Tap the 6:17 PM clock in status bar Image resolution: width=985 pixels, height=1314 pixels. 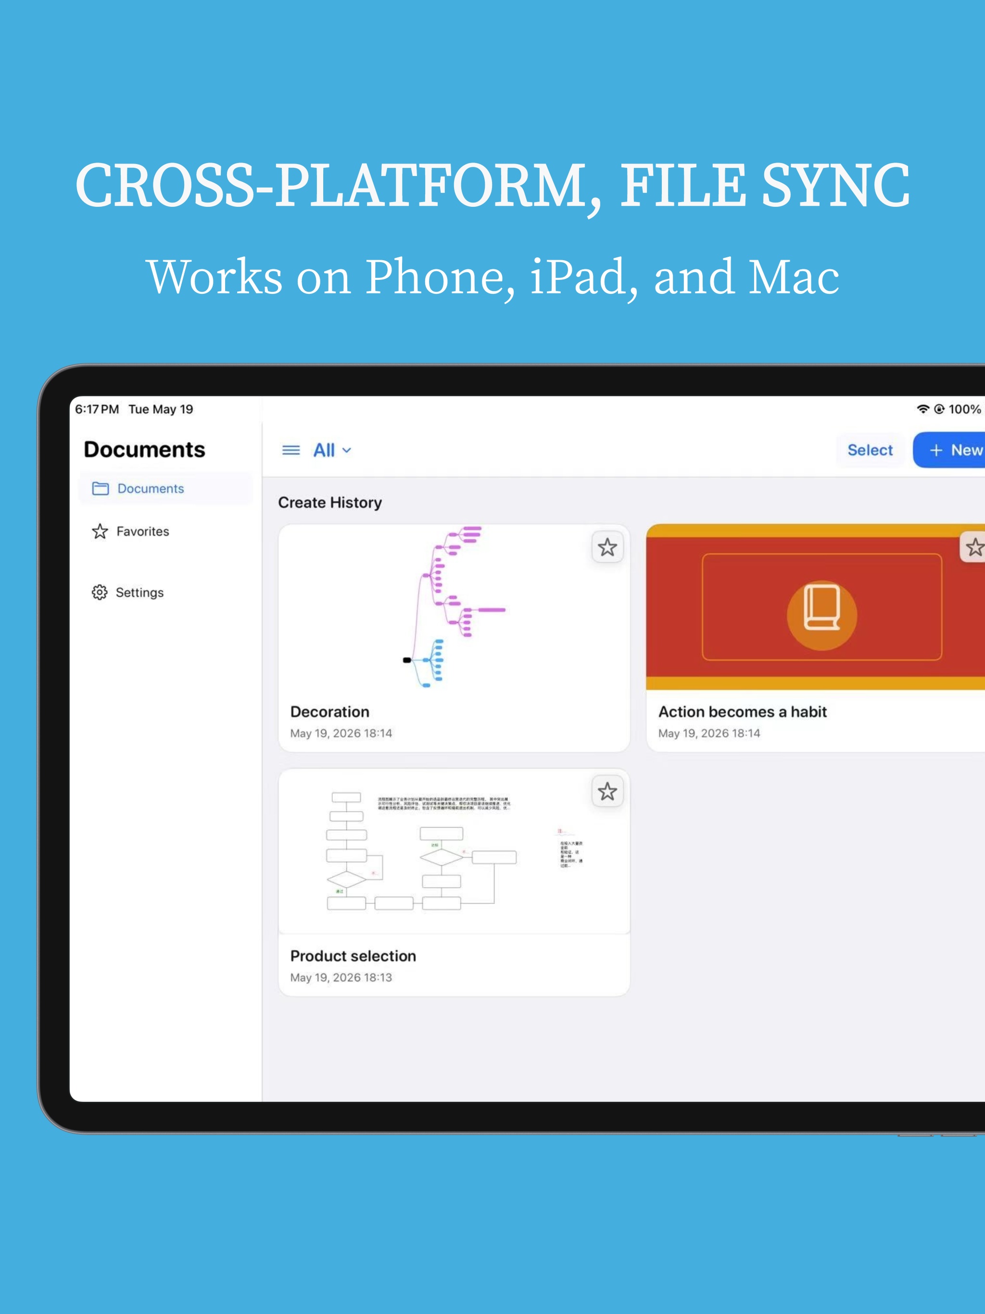[x=97, y=409]
